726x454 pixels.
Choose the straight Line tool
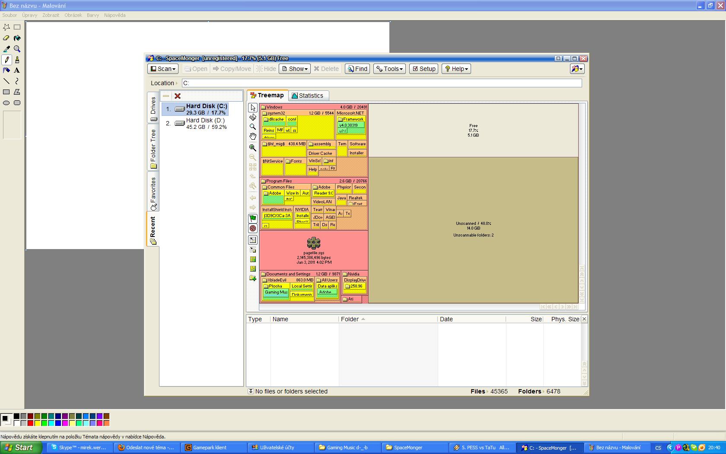6,81
